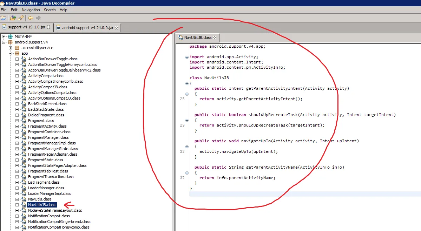This screenshot has height=231, width=421.
Task: Expand ActionBarDrawerToggle.class node
Action: 17,59
